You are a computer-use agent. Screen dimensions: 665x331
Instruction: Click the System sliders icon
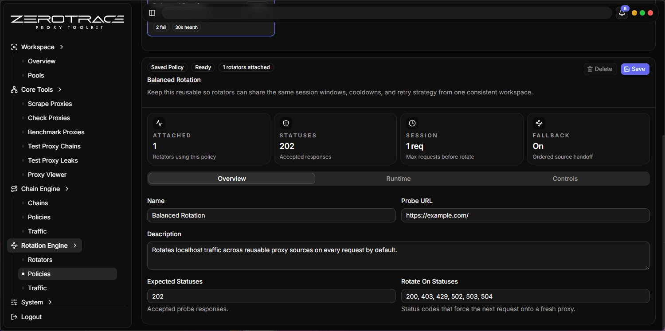[x=13, y=302]
